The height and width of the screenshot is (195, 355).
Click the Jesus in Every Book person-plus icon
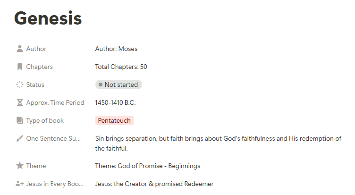click(20, 184)
